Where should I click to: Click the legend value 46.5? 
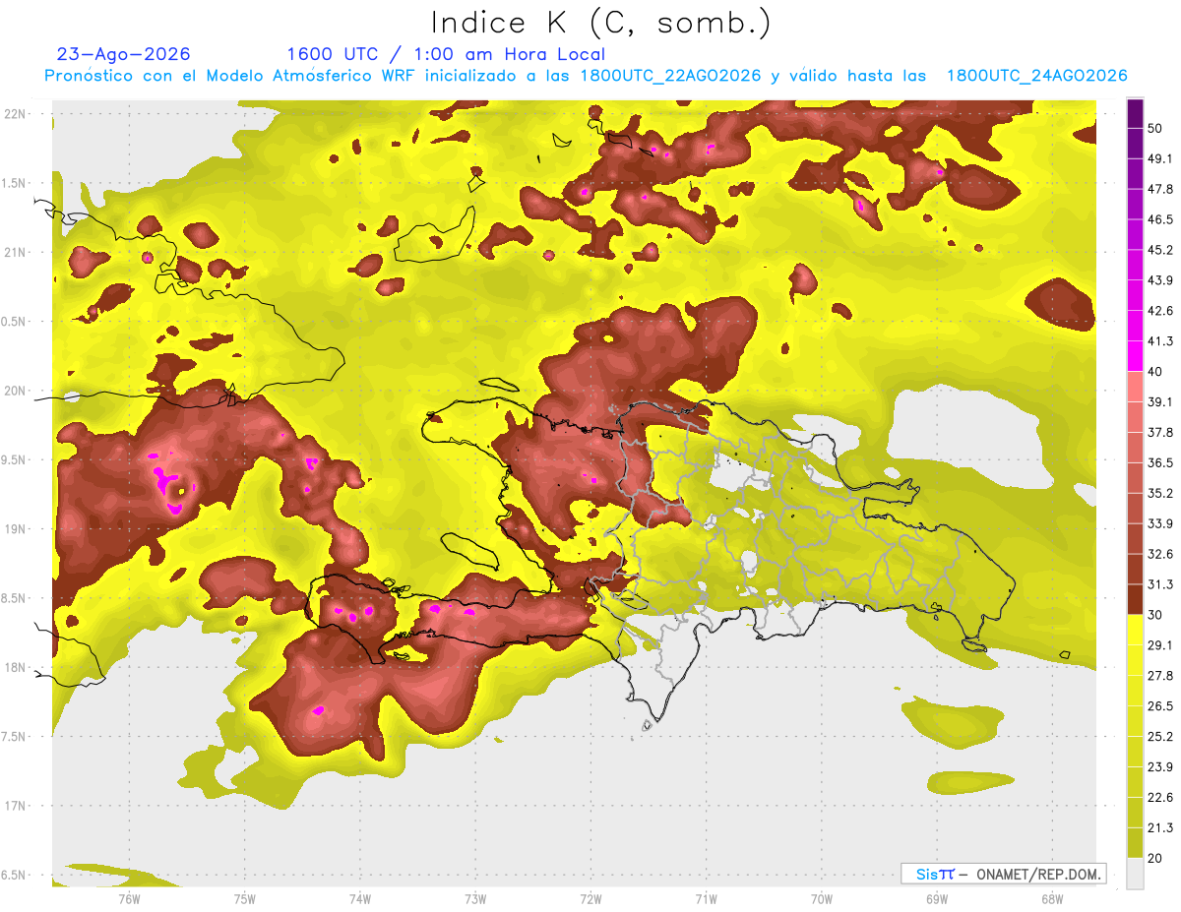(x=1160, y=219)
